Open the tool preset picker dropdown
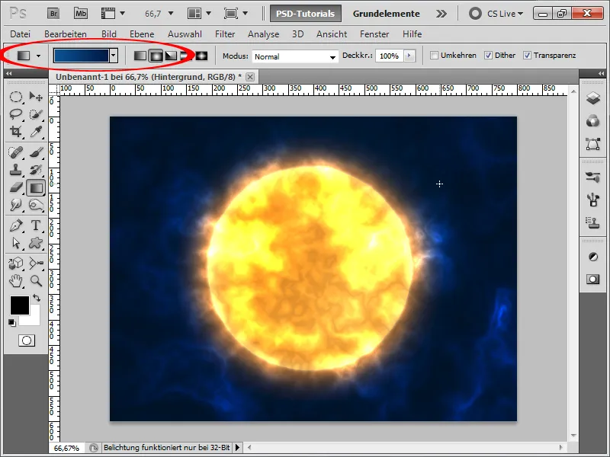Screen dimensions: 610x457 (38, 56)
